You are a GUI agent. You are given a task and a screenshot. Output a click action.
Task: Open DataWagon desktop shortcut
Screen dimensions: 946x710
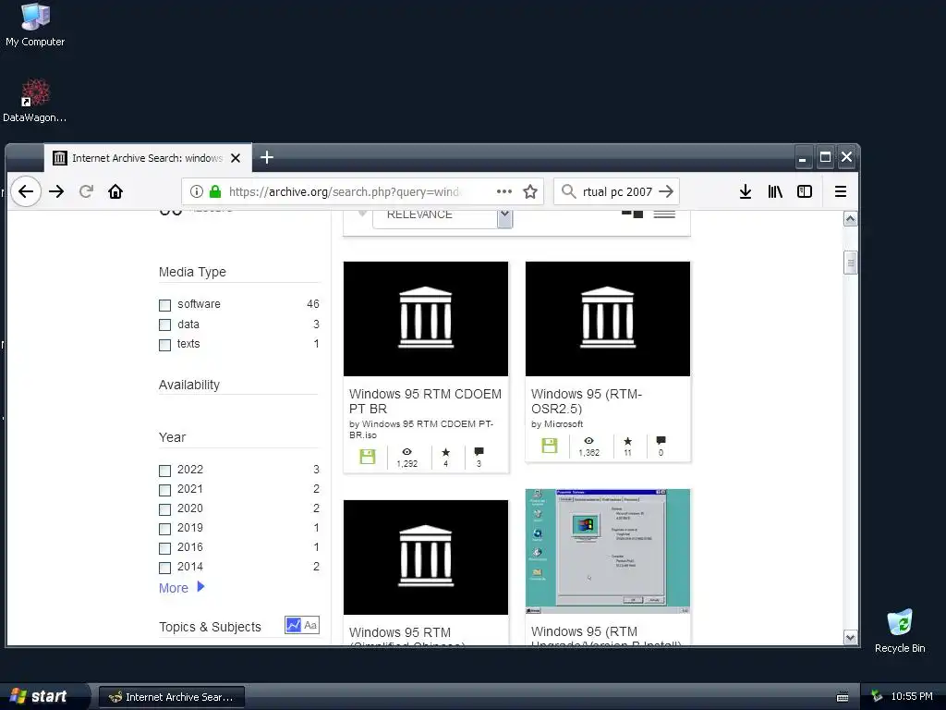pyautogui.click(x=34, y=100)
